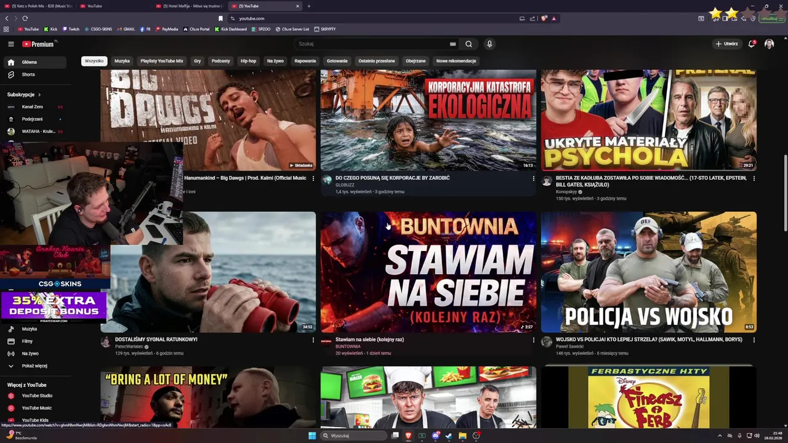Open options menu for Globuzz korporacje video
The image size is (788, 443).
533,178
